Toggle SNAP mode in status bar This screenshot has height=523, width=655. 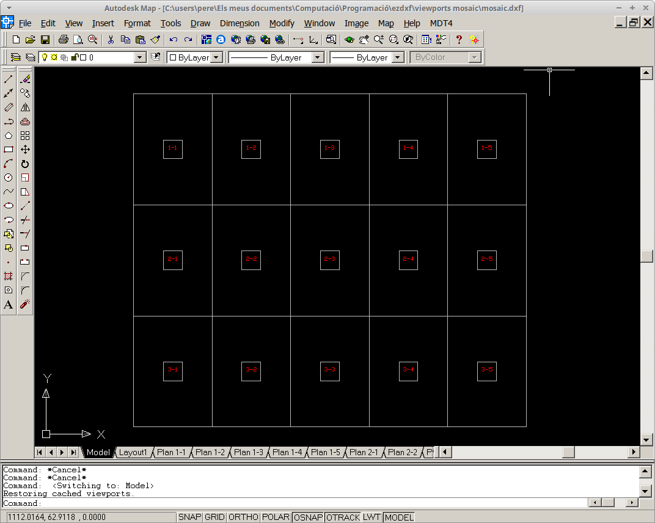point(189,517)
